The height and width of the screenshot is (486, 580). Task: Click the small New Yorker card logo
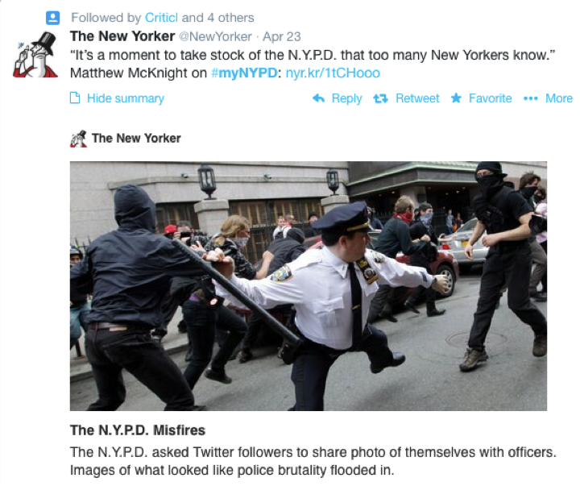click(x=78, y=139)
